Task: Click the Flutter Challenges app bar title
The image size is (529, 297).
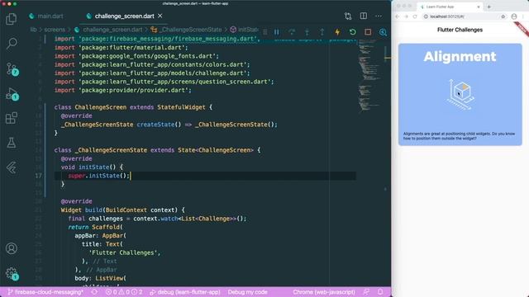Action: (460, 30)
